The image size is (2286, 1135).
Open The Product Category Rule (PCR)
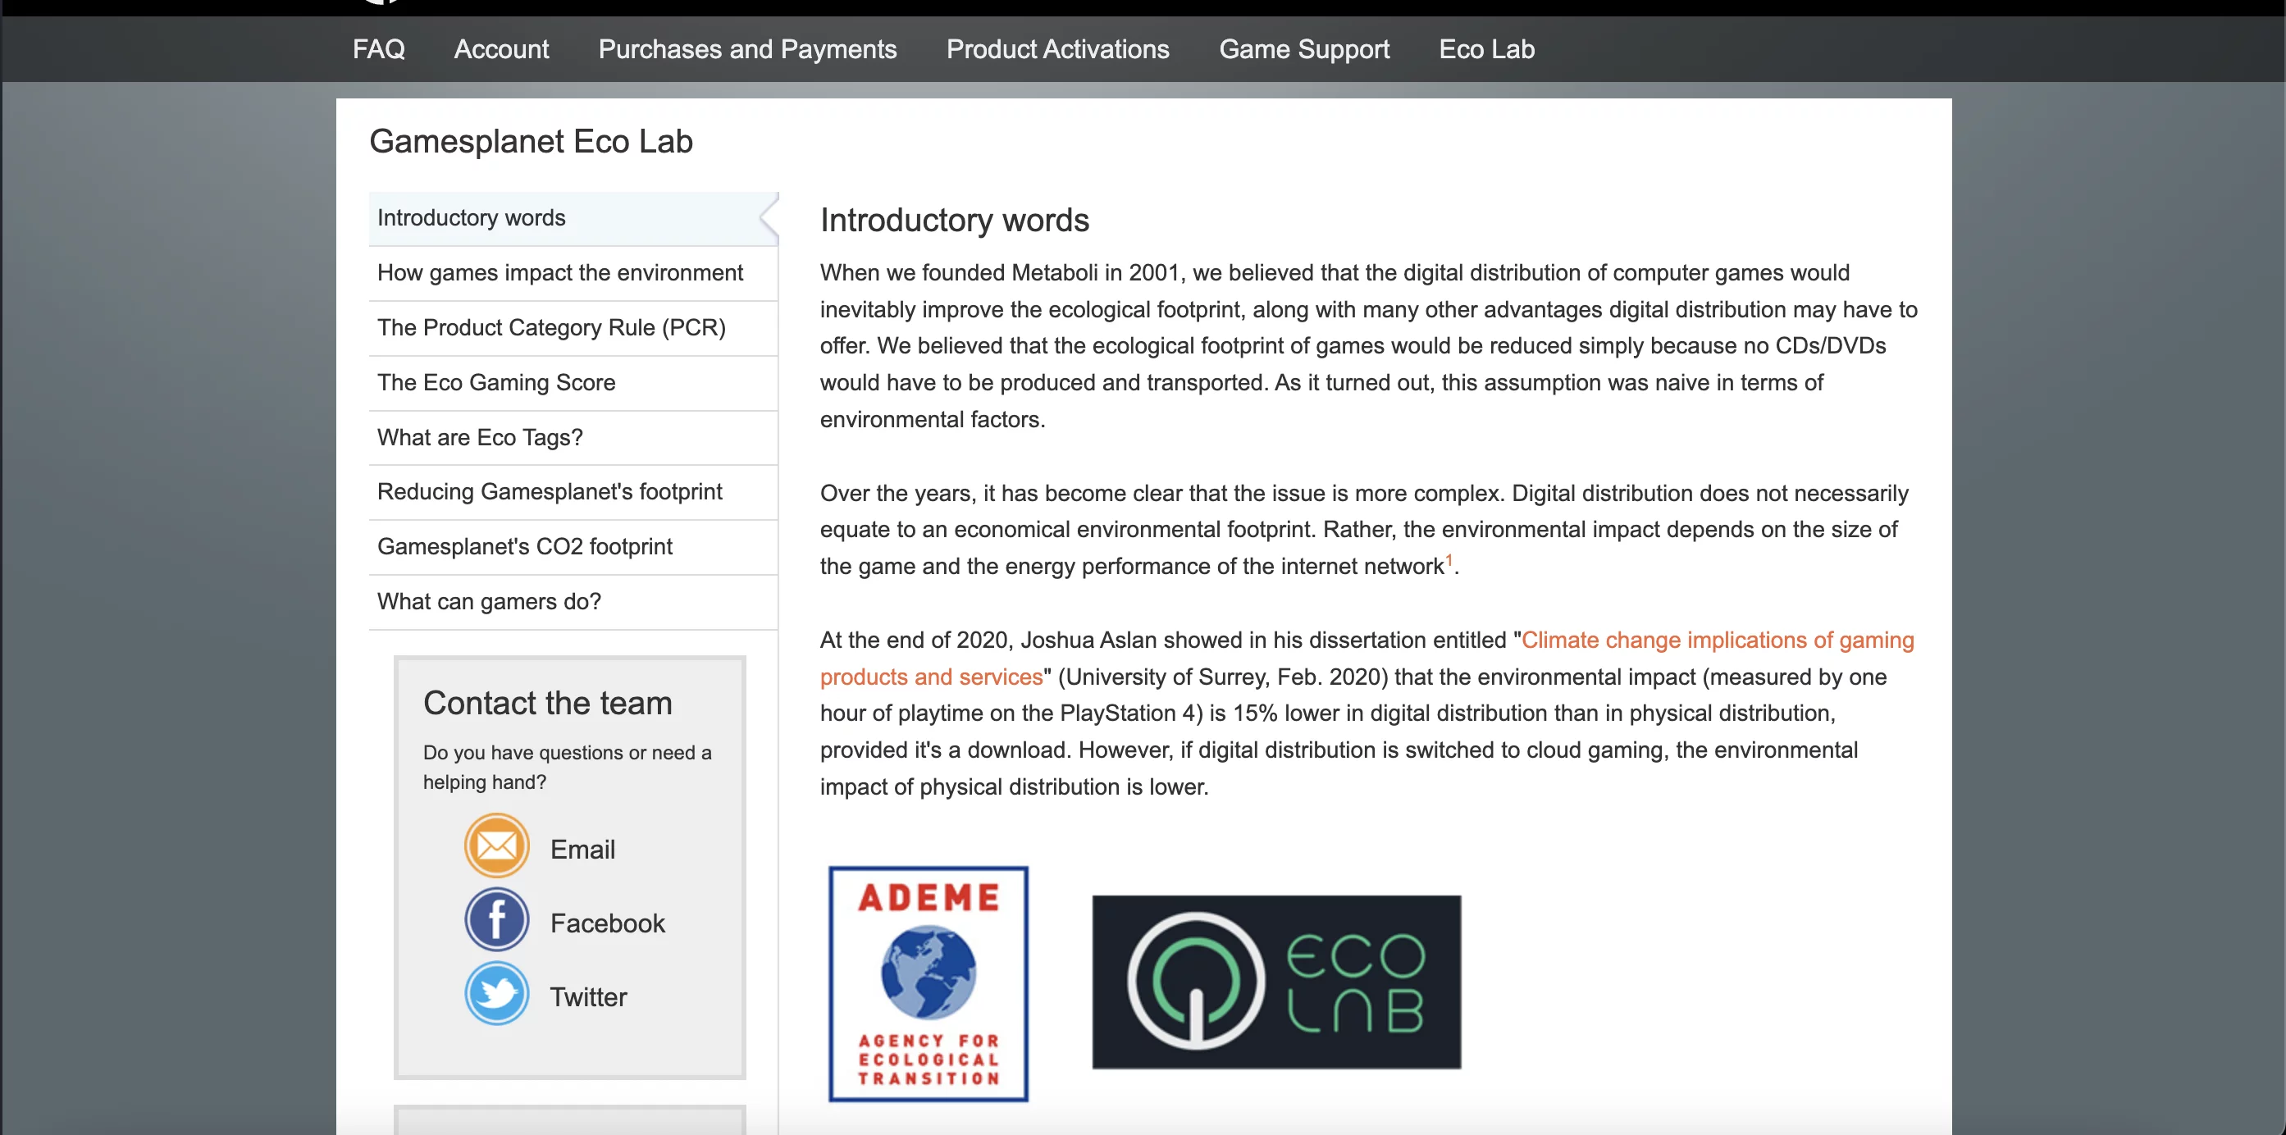[551, 327]
